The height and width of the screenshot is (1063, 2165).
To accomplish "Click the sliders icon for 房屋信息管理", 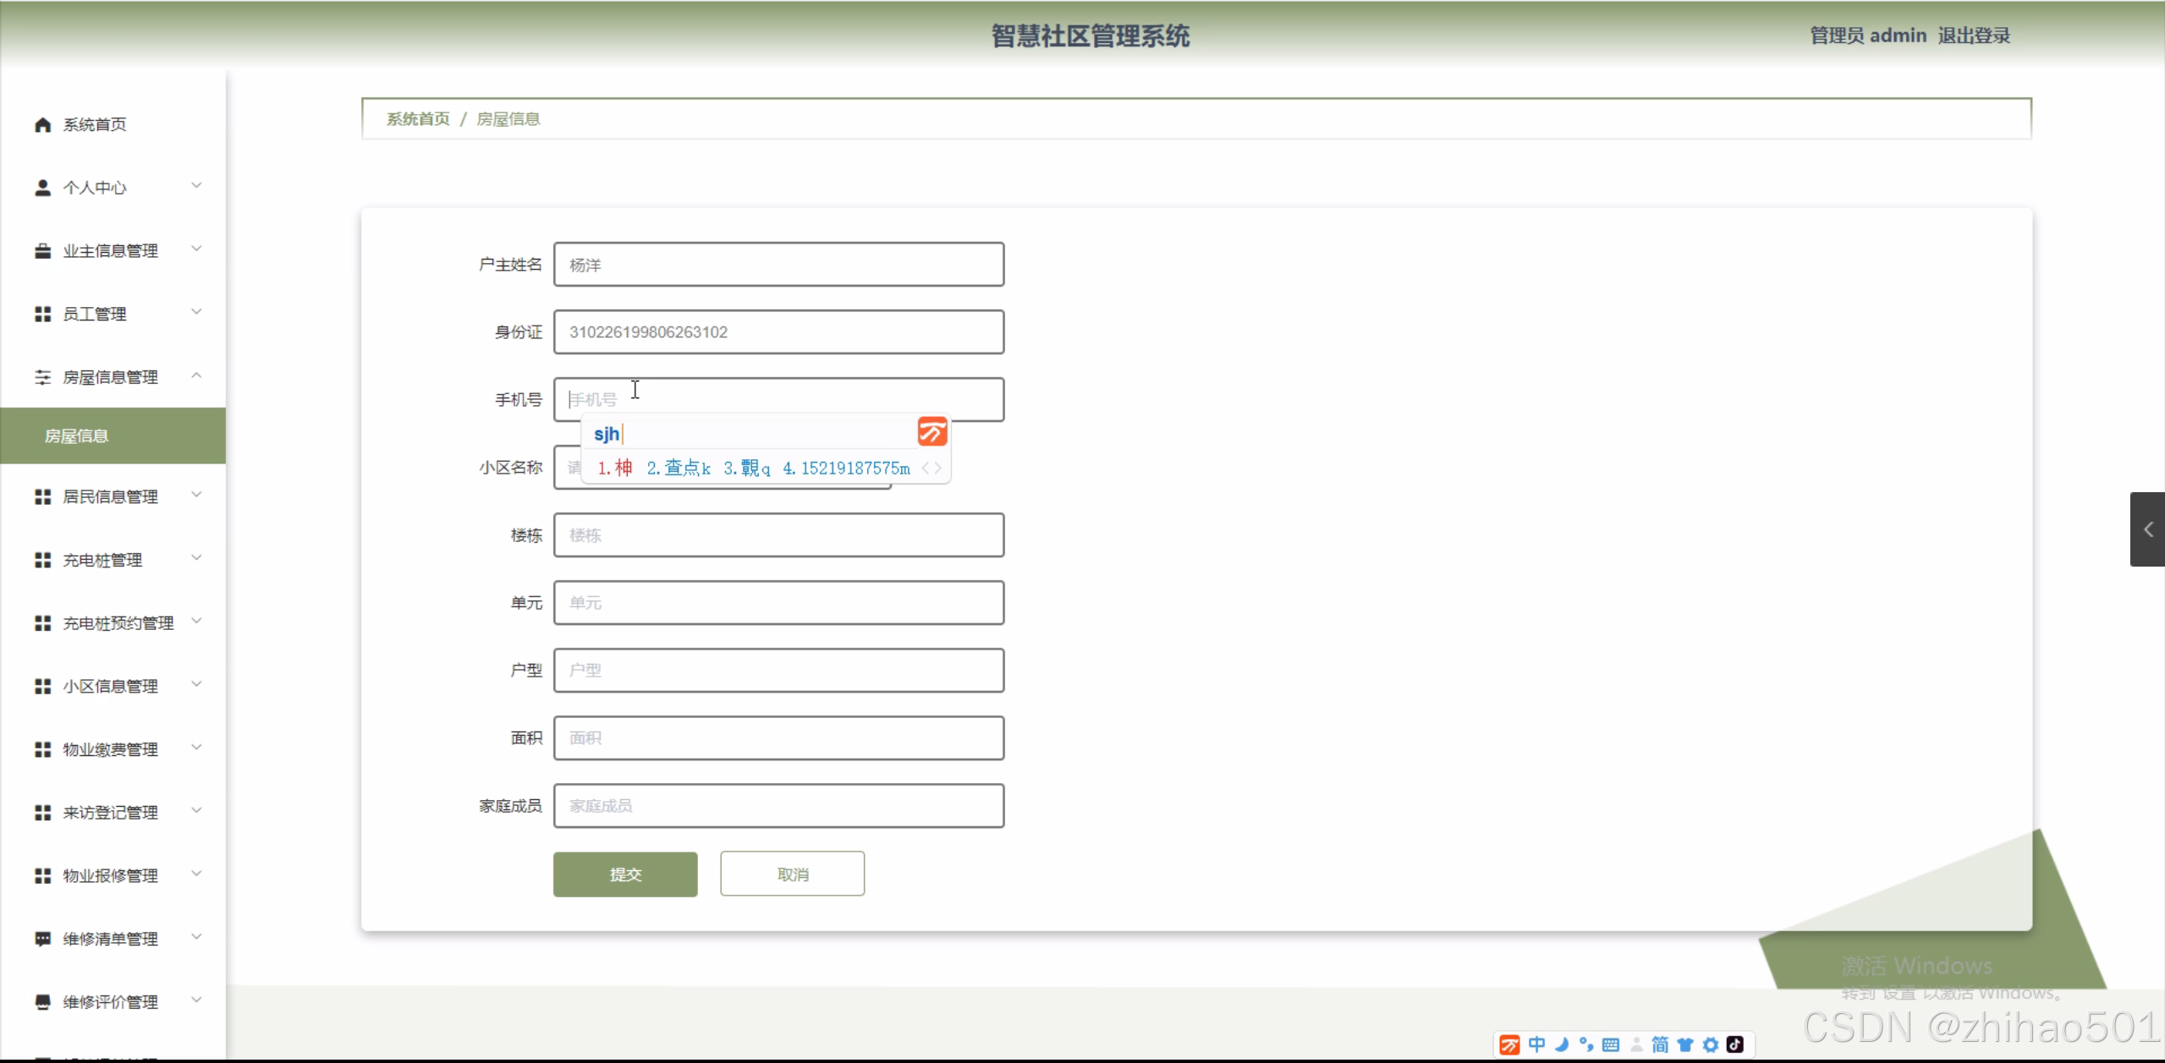I will pyautogui.click(x=42, y=377).
